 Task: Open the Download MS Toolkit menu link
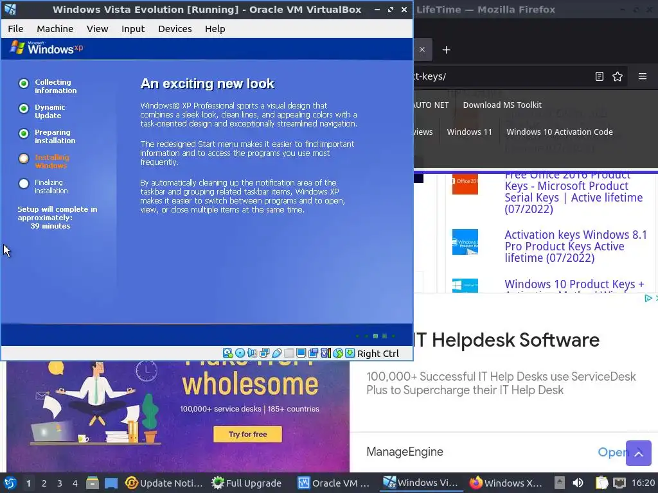click(x=502, y=105)
